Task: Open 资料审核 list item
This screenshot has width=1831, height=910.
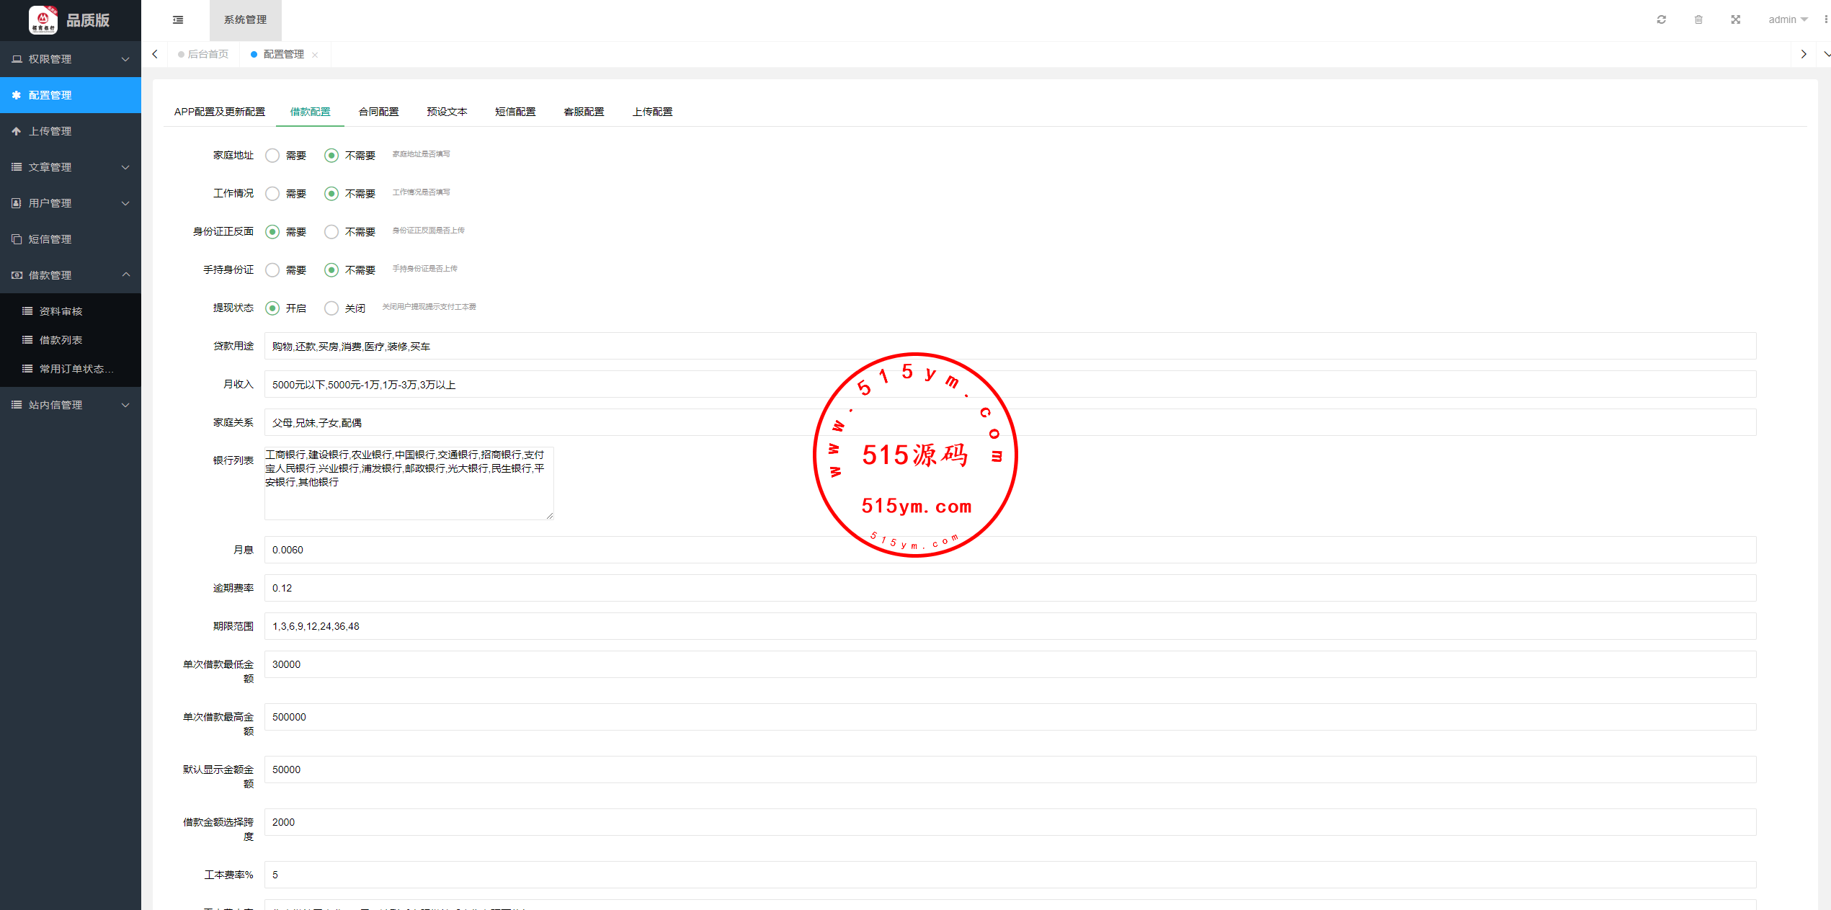Action: click(x=61, y=311)
